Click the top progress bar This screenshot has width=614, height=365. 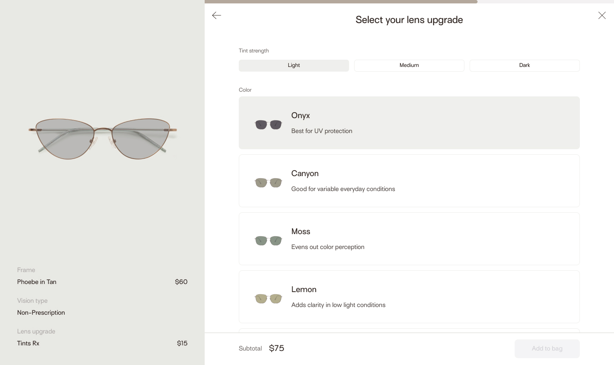point(341,2)
